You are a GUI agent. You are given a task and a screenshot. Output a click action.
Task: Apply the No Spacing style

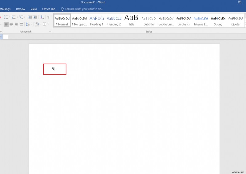coord(79,21)
